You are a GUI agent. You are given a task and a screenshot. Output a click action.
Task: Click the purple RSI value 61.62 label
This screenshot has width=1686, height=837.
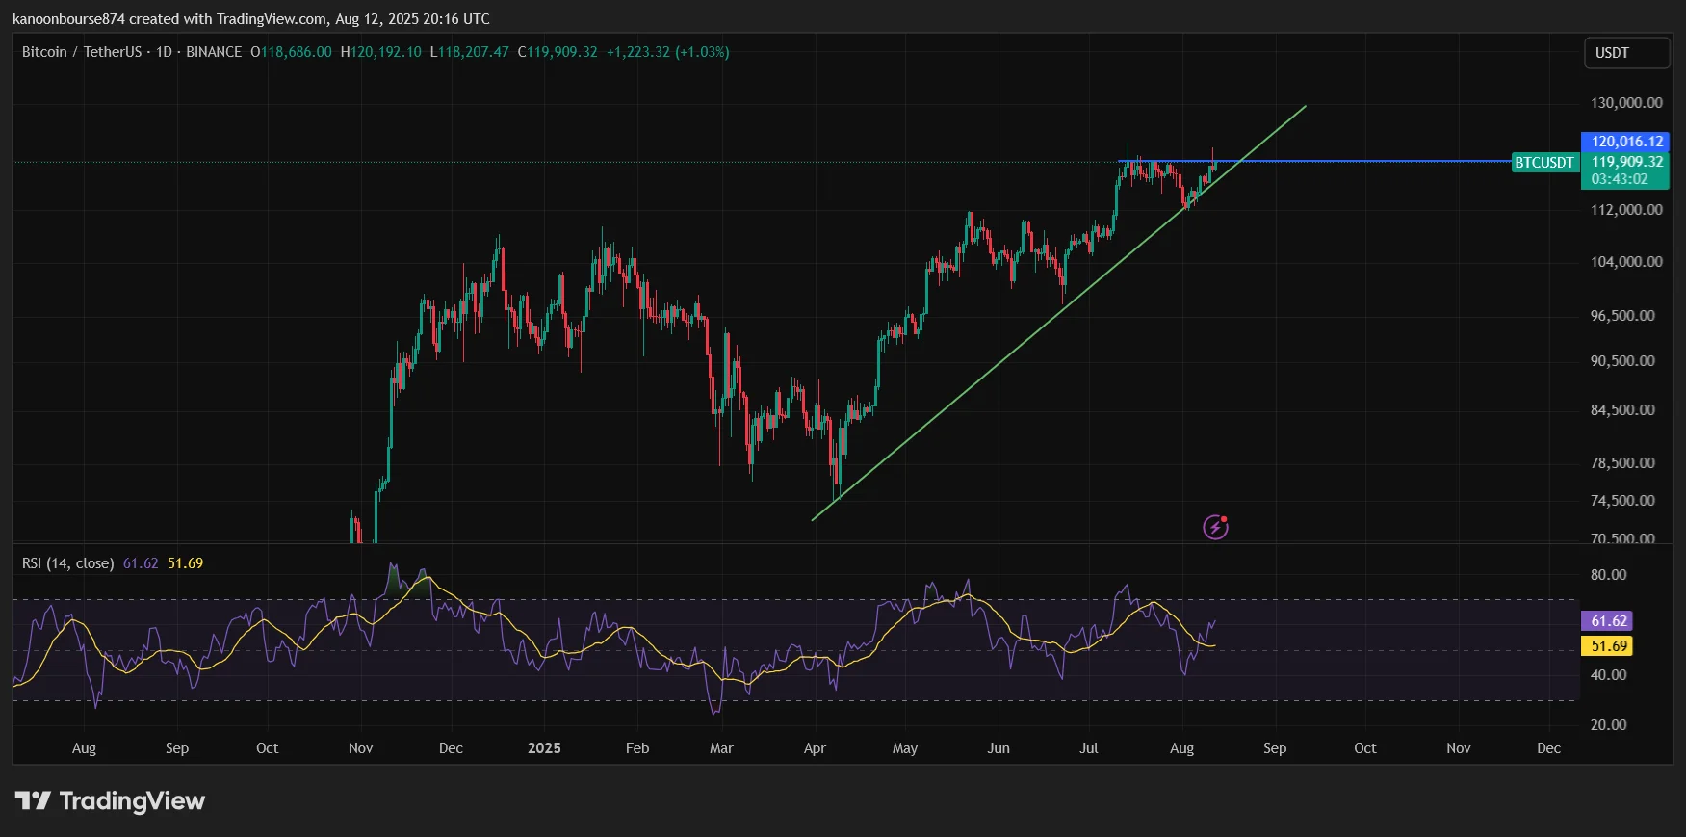pos(1609,621)
